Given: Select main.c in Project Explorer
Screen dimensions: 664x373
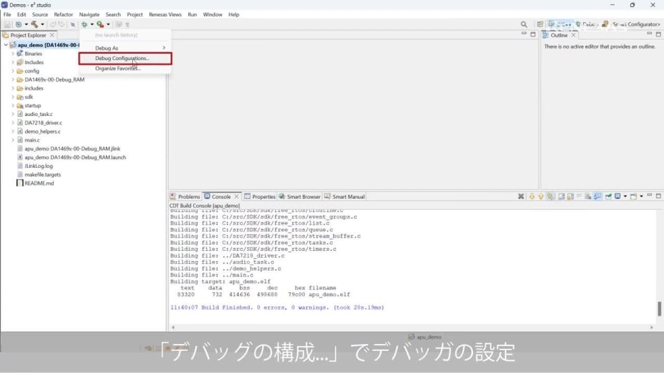Looking at the screenshot, I should pyautogui.click(x=32, y=140).
